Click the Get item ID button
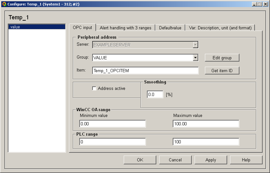The image size is (270, 173). tap(222, 71)
